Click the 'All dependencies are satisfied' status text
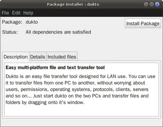 (58, 32)
